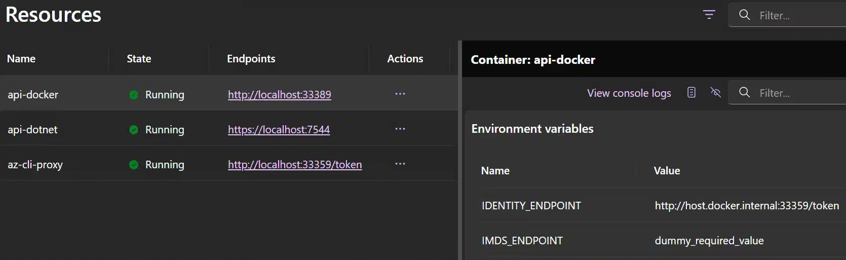This screenshot has height=260, width=846.
Task: Collapse the Environment variables section
Action: pyautogui.click(x=532, y=129)
